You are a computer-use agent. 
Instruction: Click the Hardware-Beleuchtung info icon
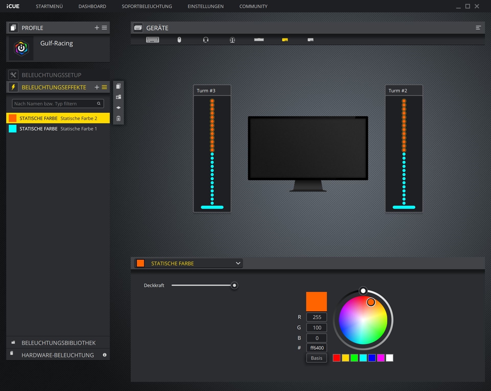105,355
